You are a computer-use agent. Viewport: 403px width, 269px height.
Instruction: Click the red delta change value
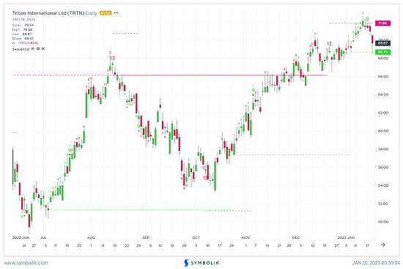coord(28,43)
